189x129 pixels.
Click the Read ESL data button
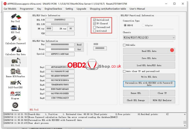(x=149, y=51)
